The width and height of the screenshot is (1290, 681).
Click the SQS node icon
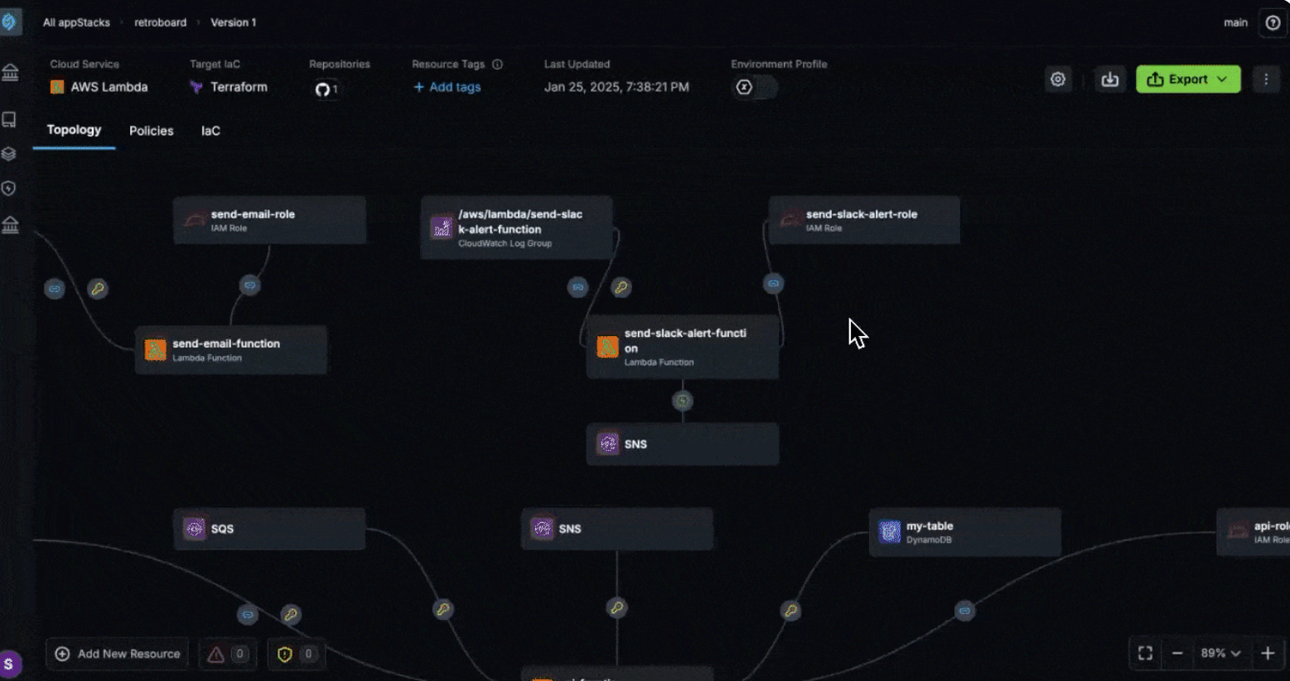pyautogui.click(x=194, y=528)
